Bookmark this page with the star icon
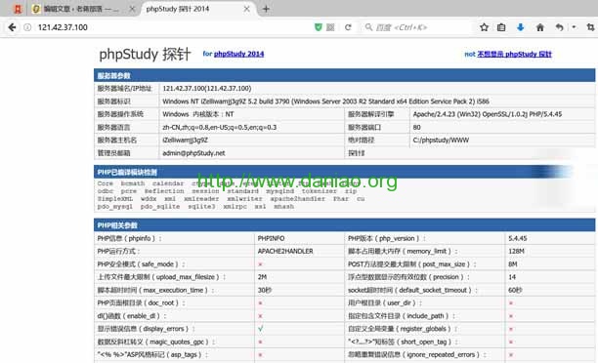This screenshot has height=363, width=598. pos(484,27)
